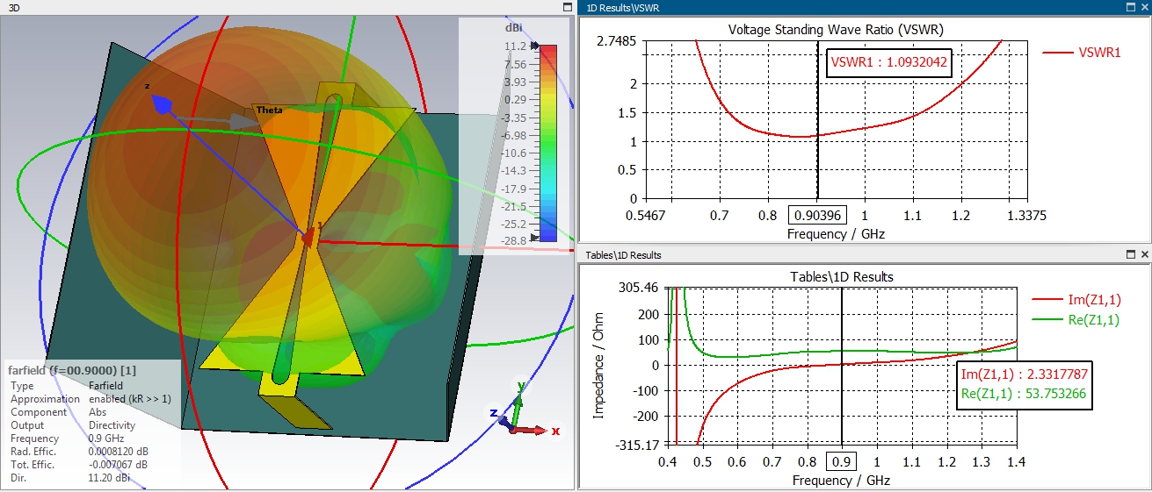Click the 2.7485 y-axis maximum in VSWR plot

point(619,41)
